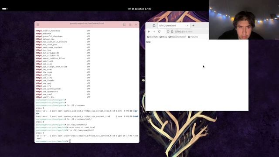Click httpd_sys_script_exec_t directory listing line

pos(87,112)
